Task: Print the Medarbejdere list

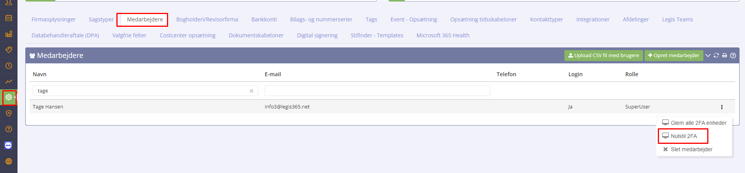Action: 724,56
